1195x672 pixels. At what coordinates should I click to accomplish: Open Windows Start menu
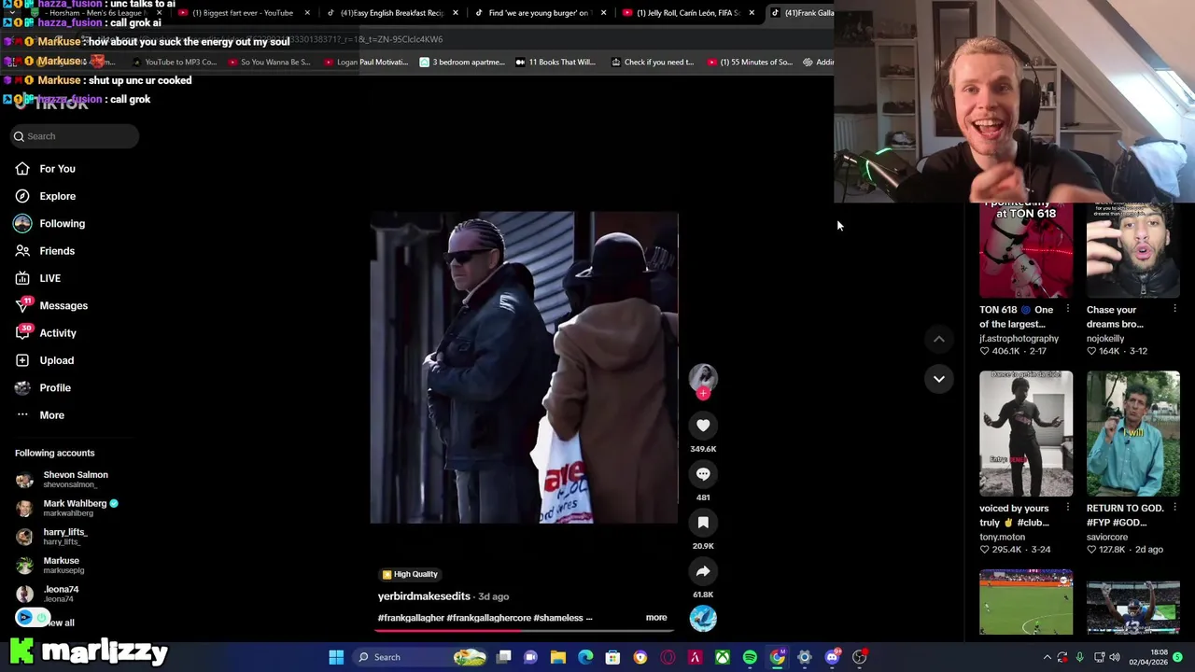336,657
